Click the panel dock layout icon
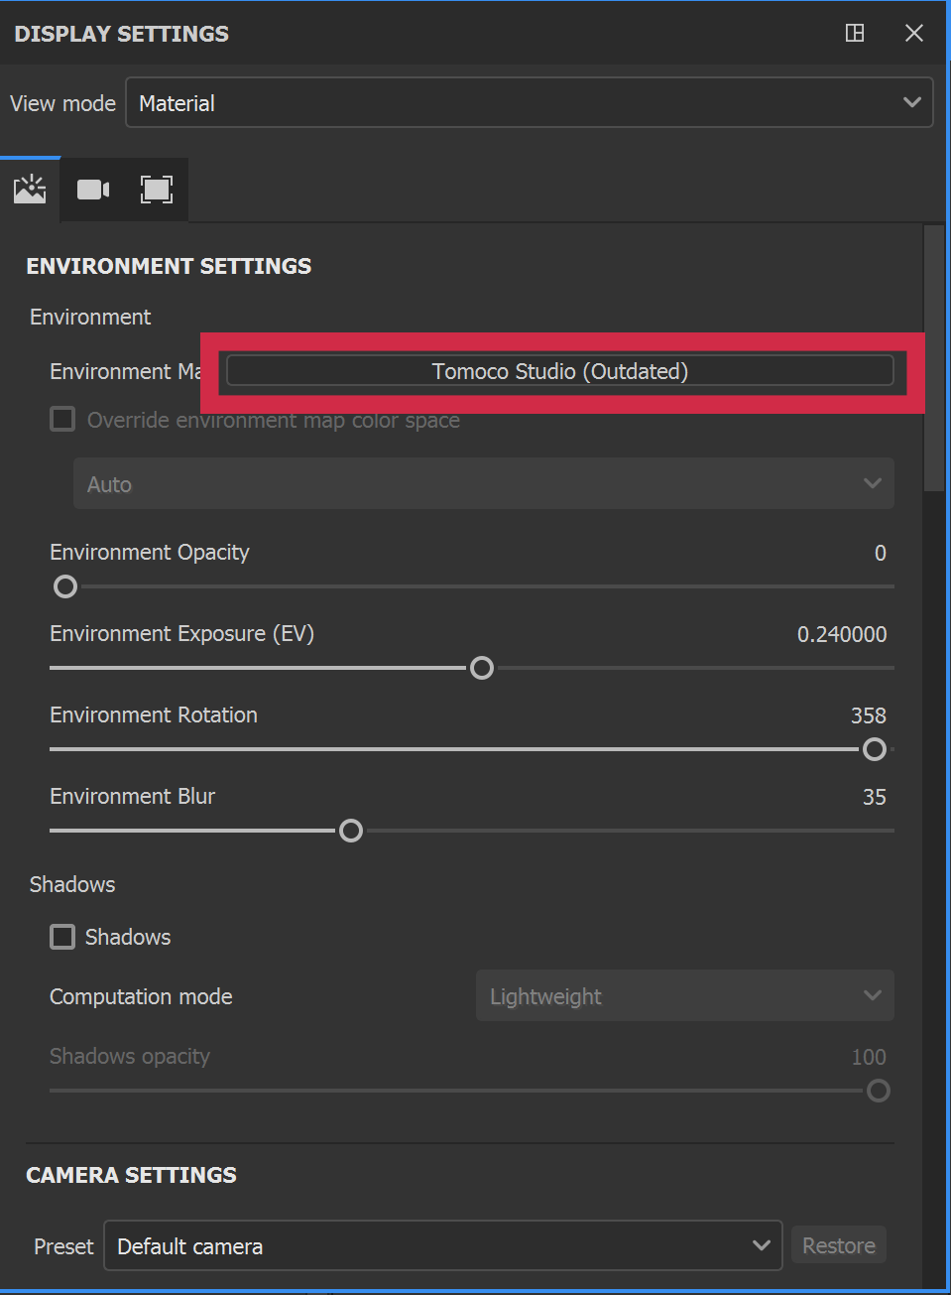Screen dimensions: 951x1295 coord(855,34)
